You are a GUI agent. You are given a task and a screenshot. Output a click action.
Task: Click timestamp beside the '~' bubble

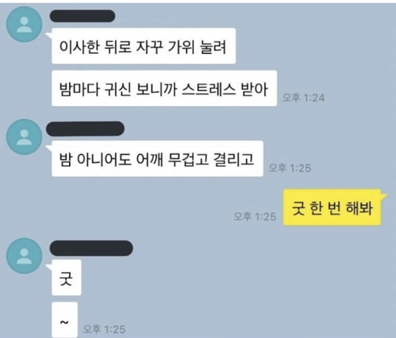tap(105, 329)
